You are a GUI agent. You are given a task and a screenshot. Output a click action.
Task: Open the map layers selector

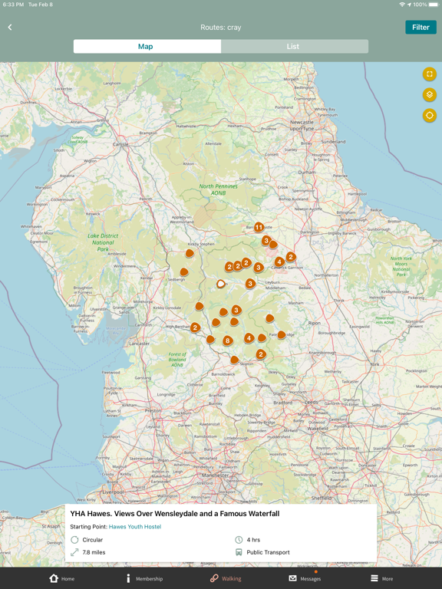tap(429, 94)
